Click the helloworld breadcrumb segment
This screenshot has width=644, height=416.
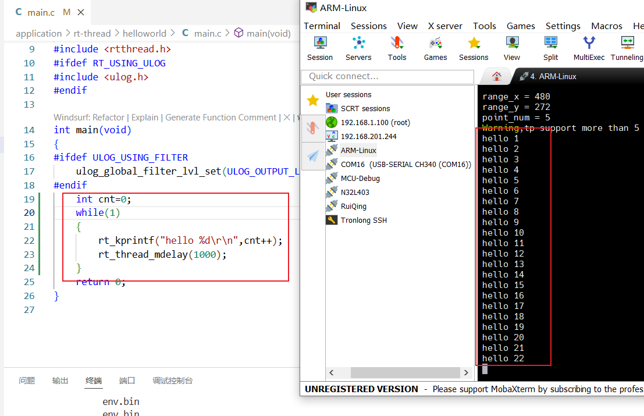coord(145,33)
